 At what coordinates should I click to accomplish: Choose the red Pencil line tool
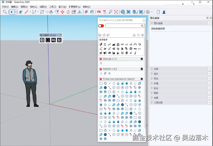tap(26, 12)
